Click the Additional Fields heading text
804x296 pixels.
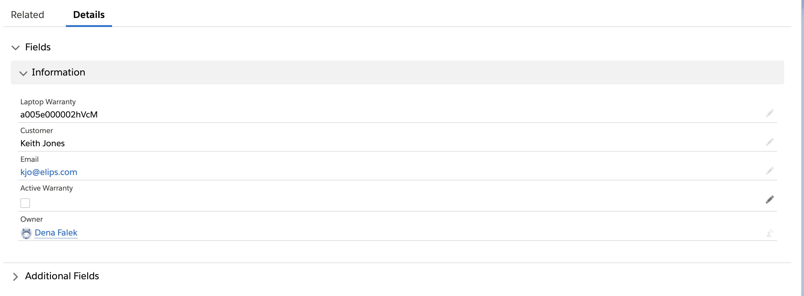[x=62, y=276]
